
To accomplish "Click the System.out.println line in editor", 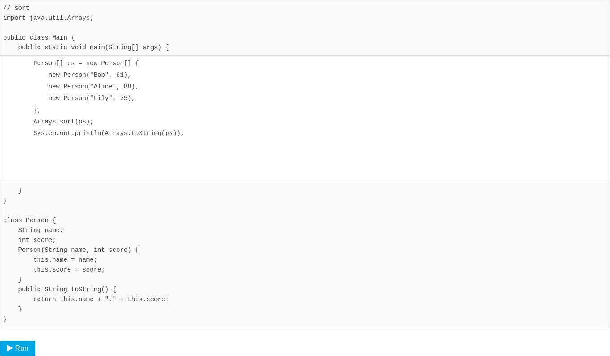I will 109,133.
